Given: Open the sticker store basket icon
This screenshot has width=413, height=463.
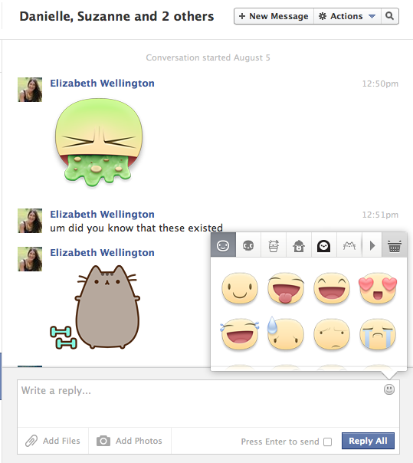Looking at the screenshot, I should coord(395,245).
